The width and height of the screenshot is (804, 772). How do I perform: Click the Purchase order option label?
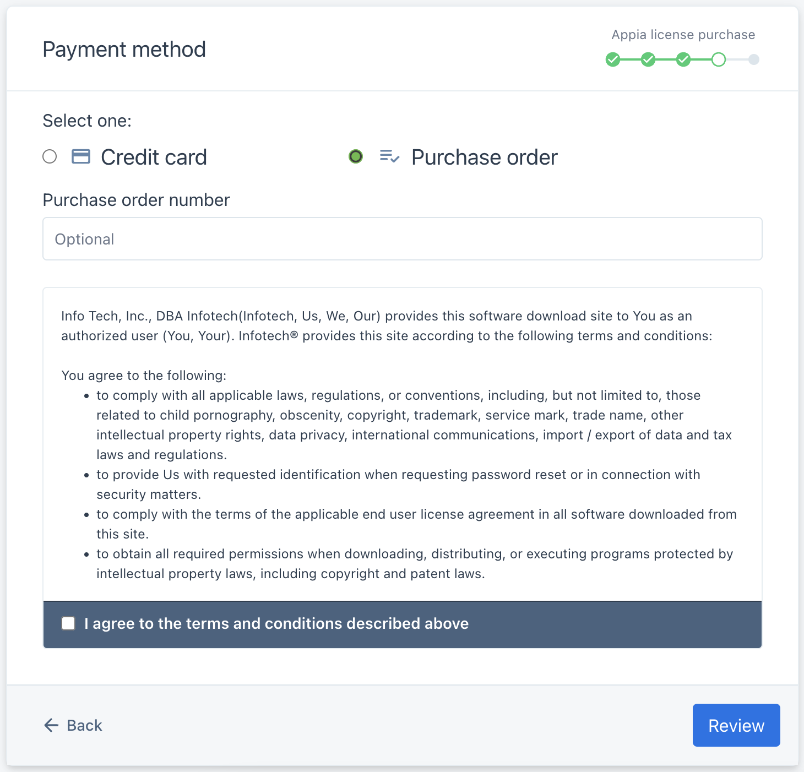484,157
